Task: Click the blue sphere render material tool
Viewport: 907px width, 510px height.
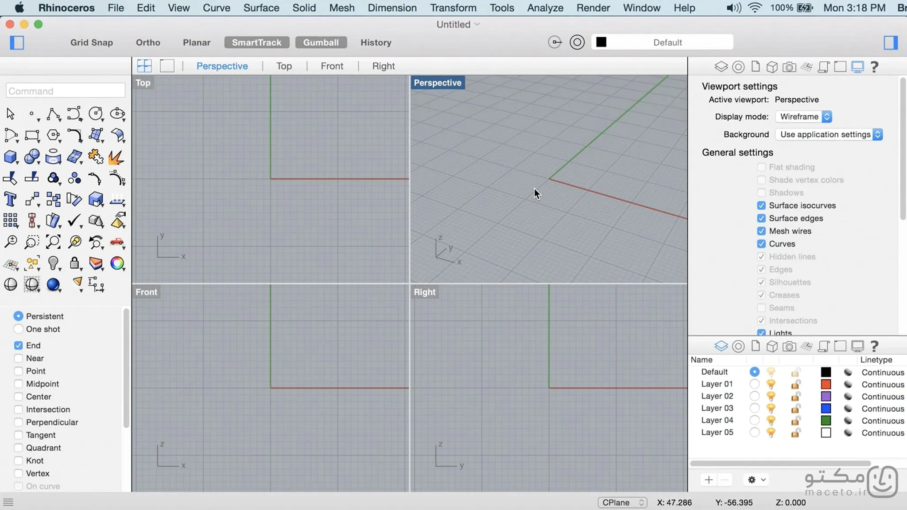Action: 53,284
